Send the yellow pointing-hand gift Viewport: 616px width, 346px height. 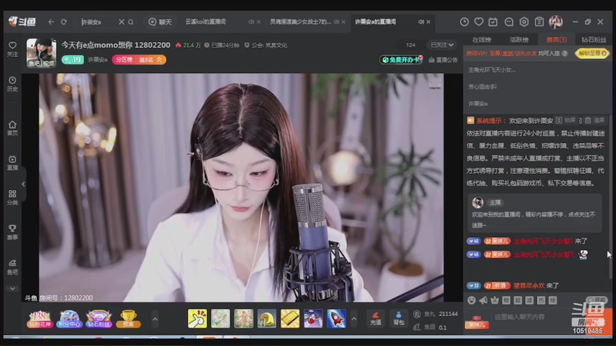[197, 318]
